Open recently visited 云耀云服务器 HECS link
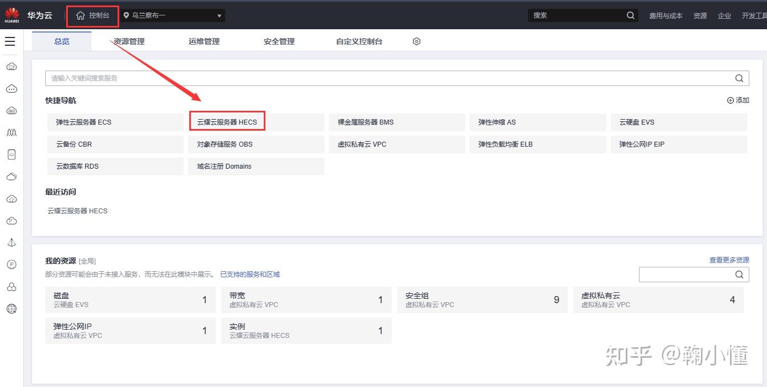Screen dimensions: 767x387 [x=78, y=211]
